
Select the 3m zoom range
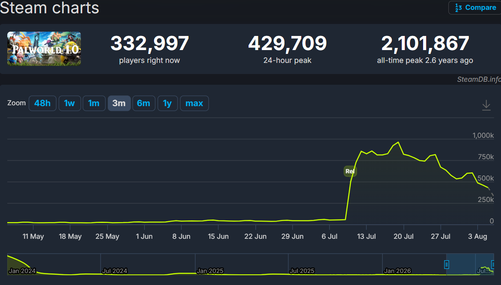click(119, 103)
